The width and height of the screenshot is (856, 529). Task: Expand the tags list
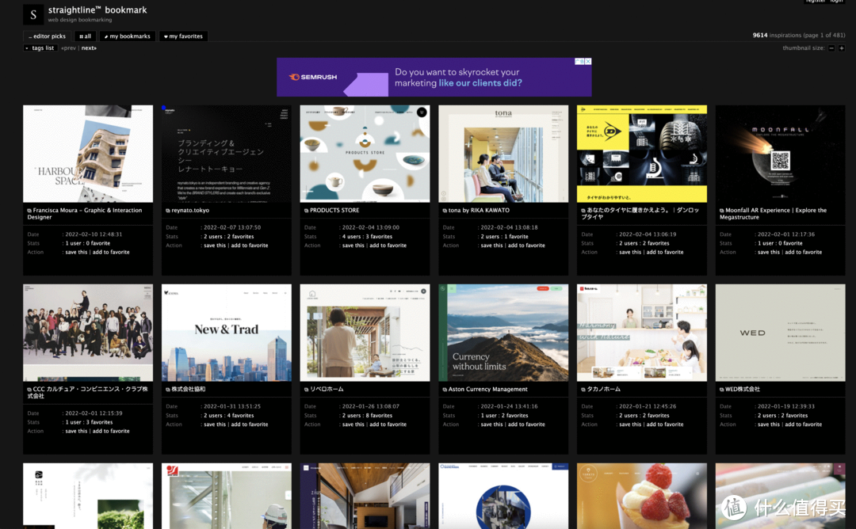(40, 48)
